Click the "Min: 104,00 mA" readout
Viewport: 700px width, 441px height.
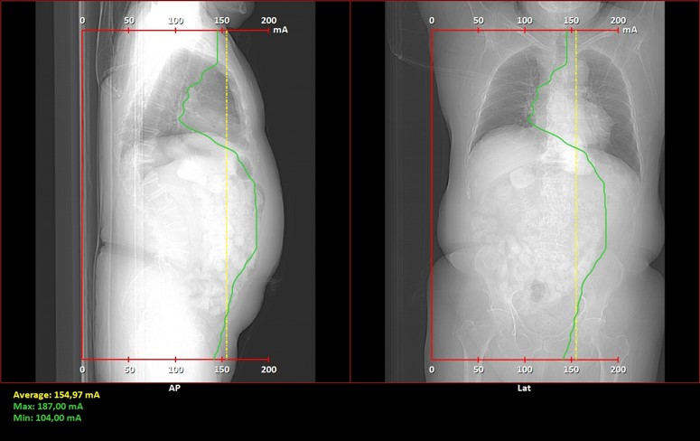(47, 418)
